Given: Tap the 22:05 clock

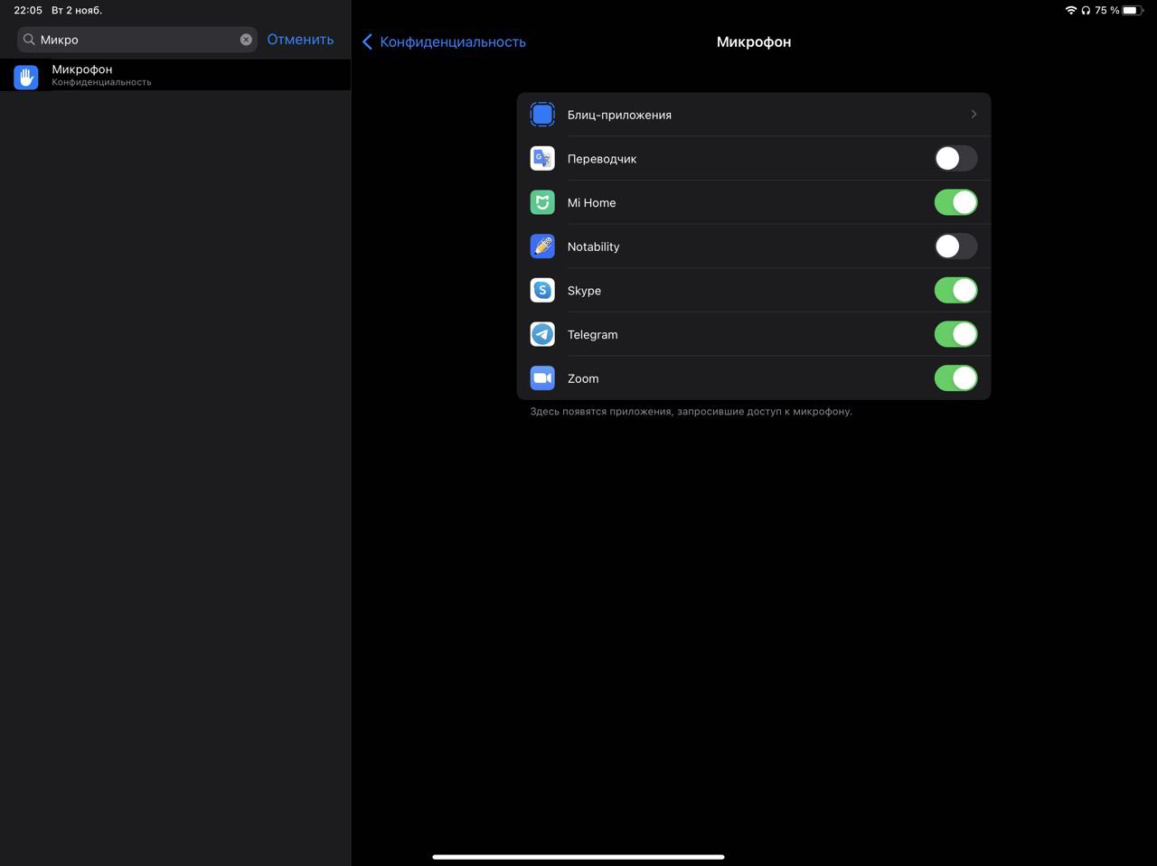Looking at the screenshot, I should click(x=28, y=10).
